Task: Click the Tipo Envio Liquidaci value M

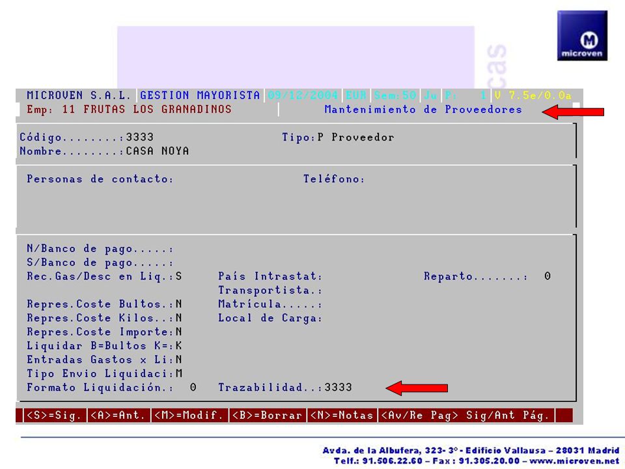Action: 179,374
